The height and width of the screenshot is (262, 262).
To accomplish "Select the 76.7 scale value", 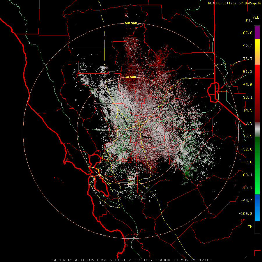I will (x=248, y=59).
